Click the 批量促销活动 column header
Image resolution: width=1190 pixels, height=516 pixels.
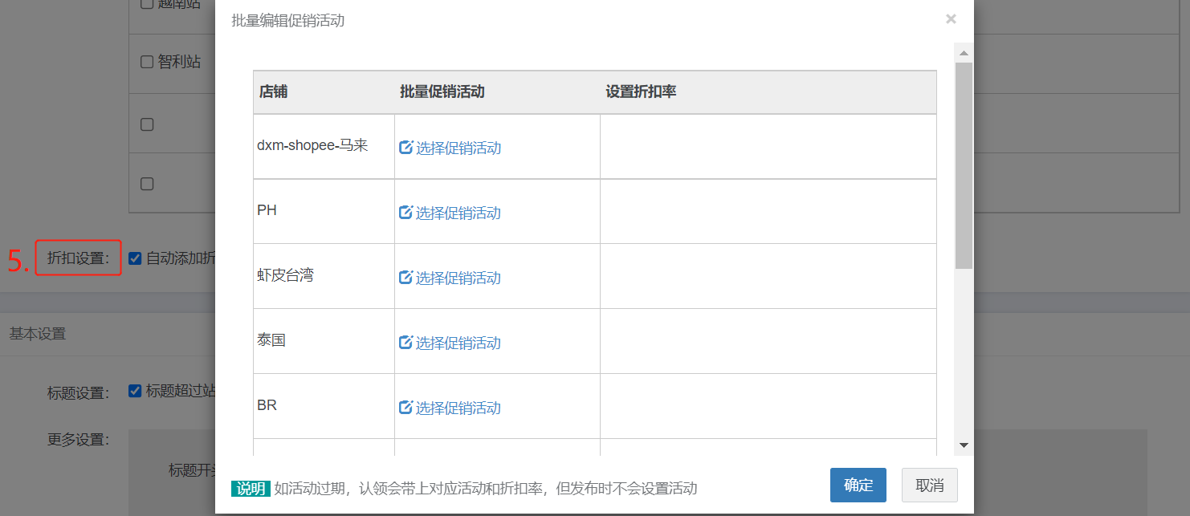coord(442,91)
